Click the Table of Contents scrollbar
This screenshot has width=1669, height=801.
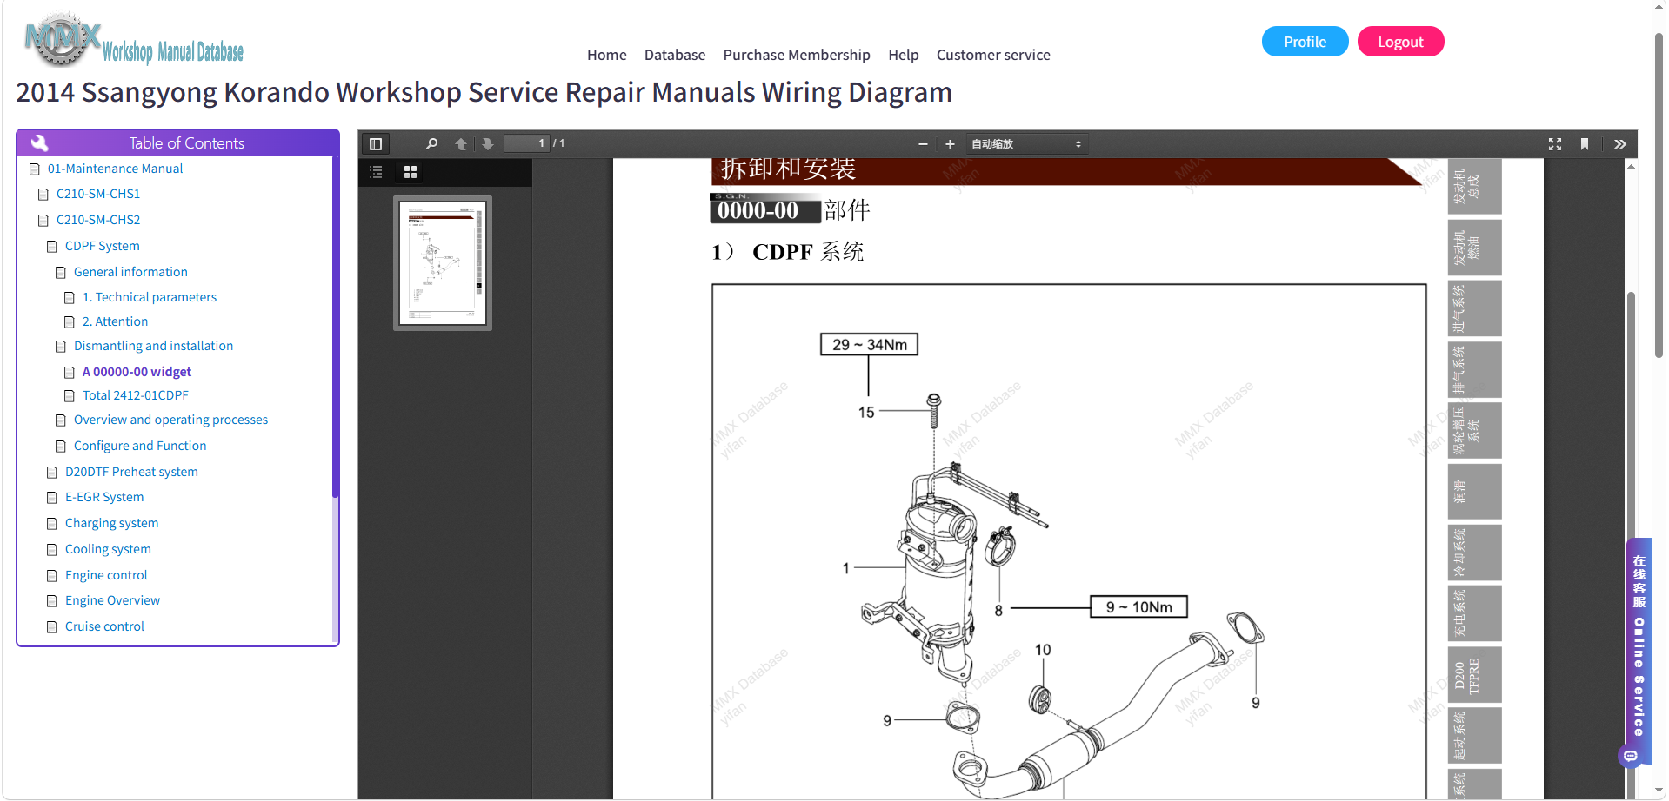[x=335, y=327]
